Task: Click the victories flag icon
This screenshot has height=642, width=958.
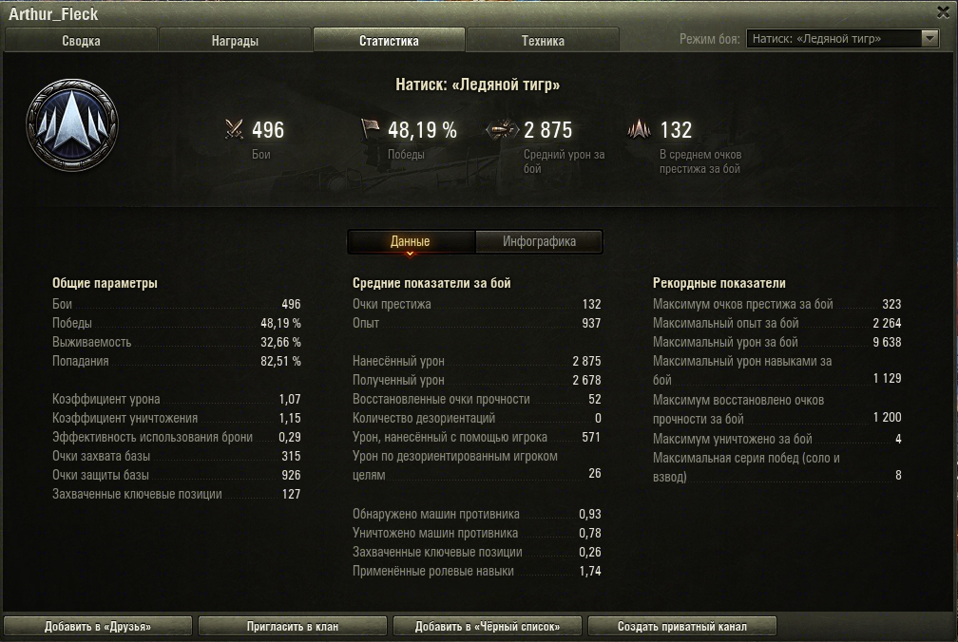Action: point(370,129)
